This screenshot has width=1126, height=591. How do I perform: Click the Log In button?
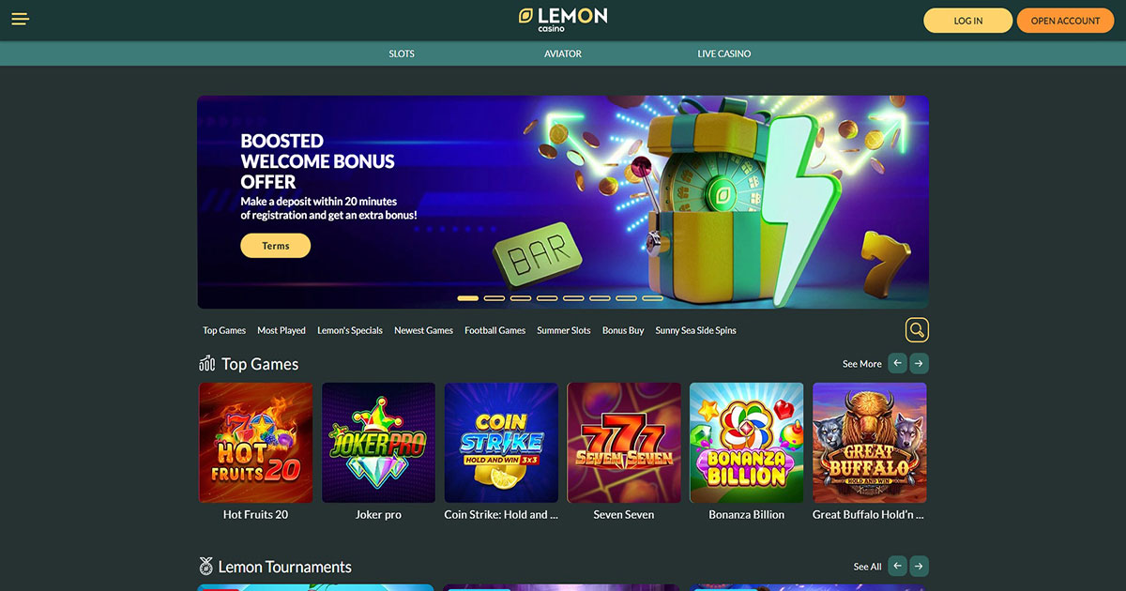(x=968, y=21)
